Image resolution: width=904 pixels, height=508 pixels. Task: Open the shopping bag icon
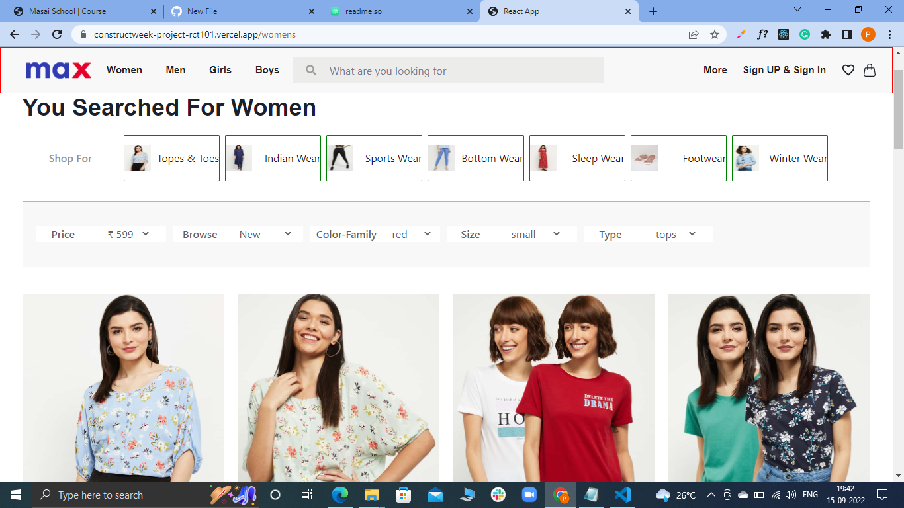[870, 70]
